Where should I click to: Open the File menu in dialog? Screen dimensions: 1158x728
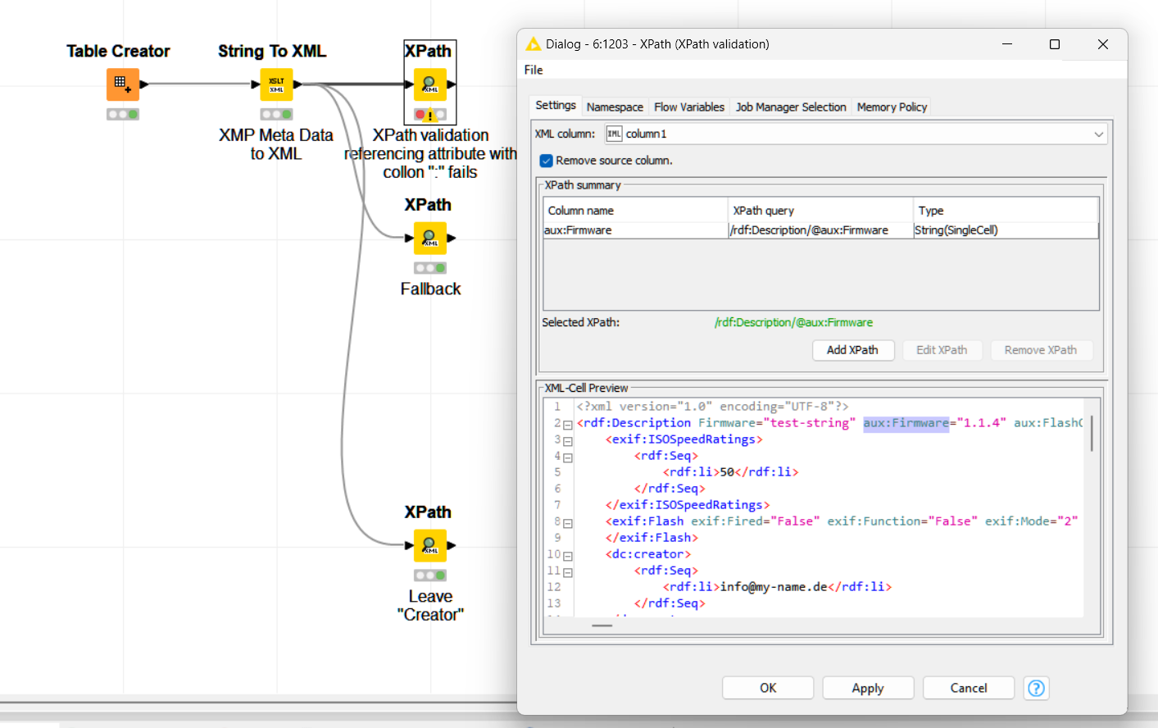[534, 70]
